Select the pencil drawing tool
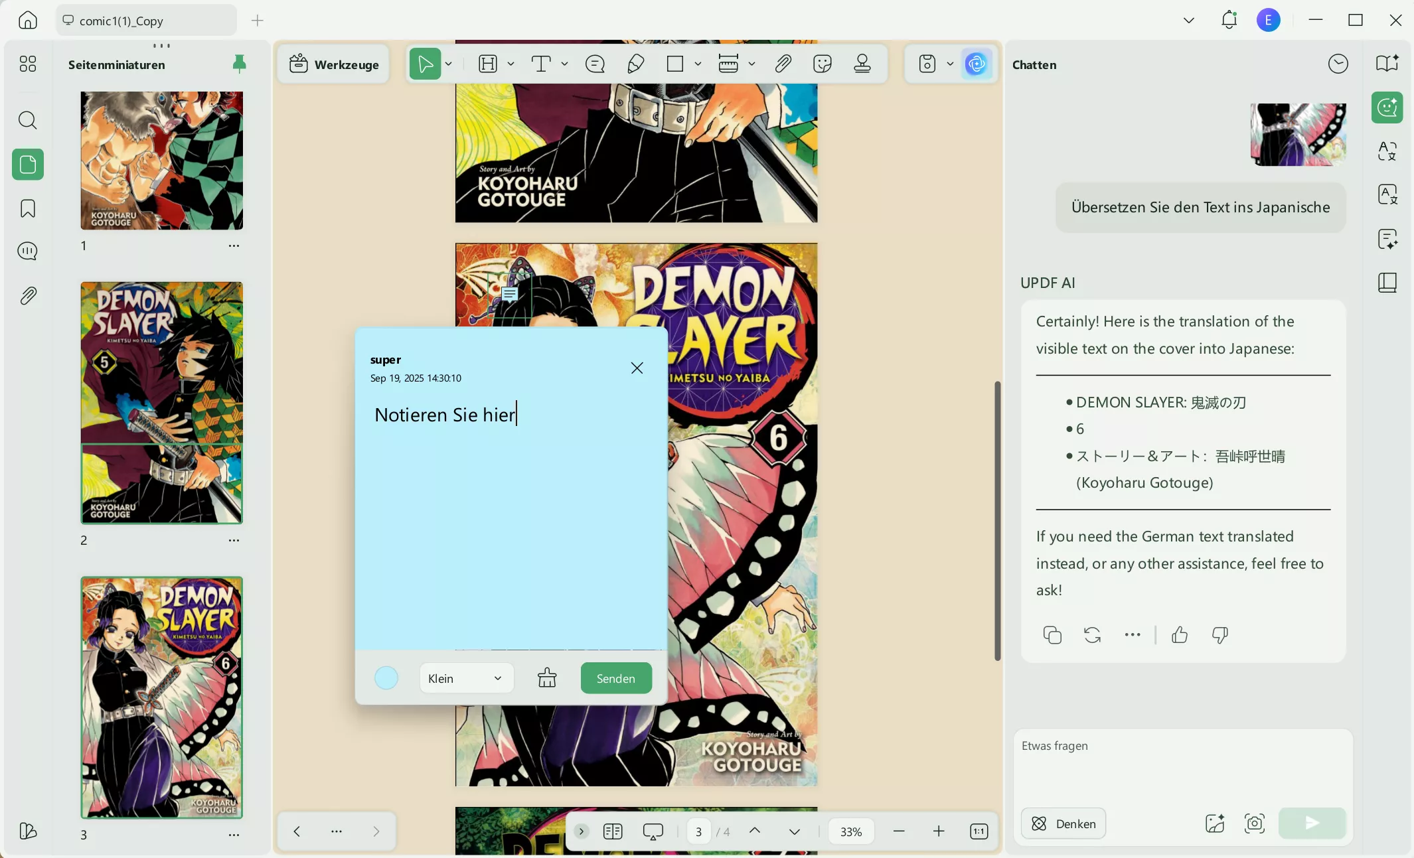This screenshot has height=858, width=1414. 635,64
